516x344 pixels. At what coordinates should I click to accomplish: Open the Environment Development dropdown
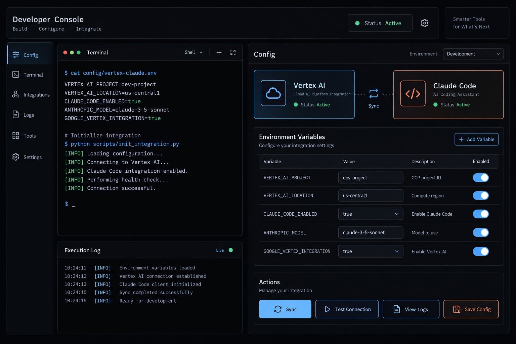(x=473, y=54)
